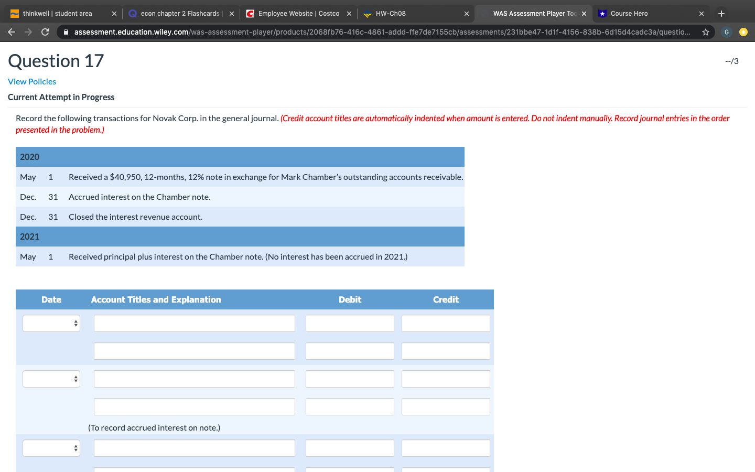
Task: Open the Date dropdown above accrued interest note
Action: pyautogui.click(x=51, y=379)
